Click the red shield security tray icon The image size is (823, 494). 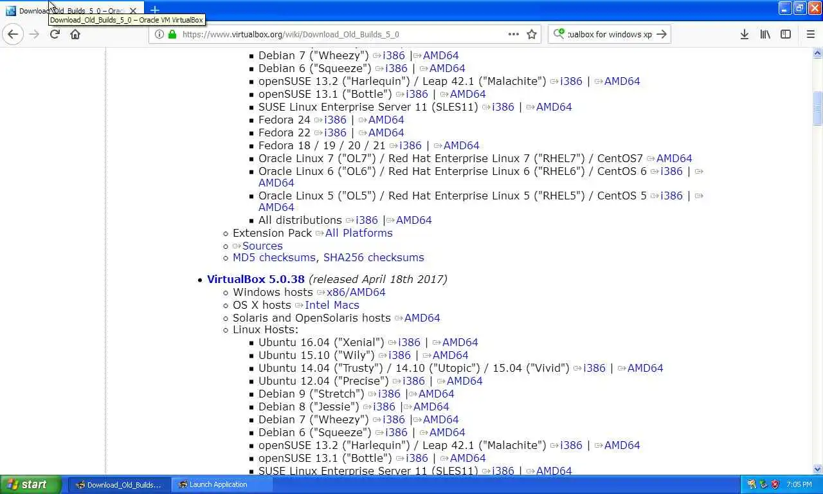775,484
